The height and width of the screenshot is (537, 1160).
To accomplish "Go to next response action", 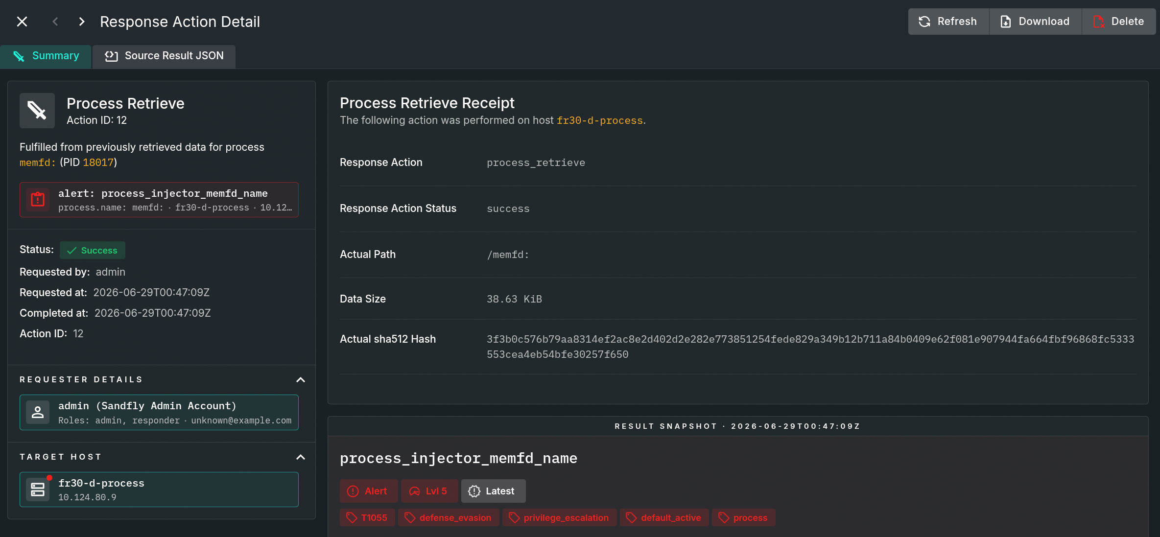I will coord(82,22).
